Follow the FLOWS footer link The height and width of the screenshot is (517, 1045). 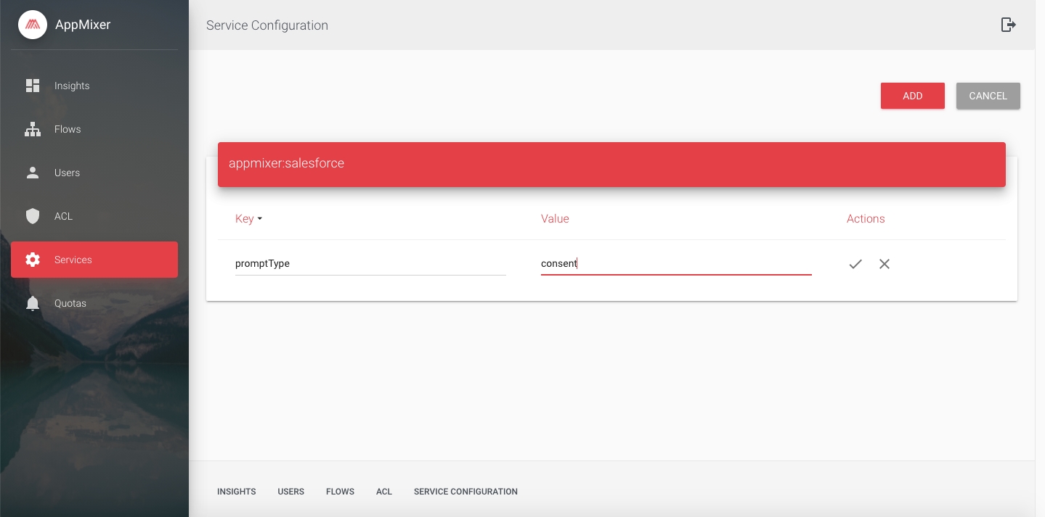(340, 492)
